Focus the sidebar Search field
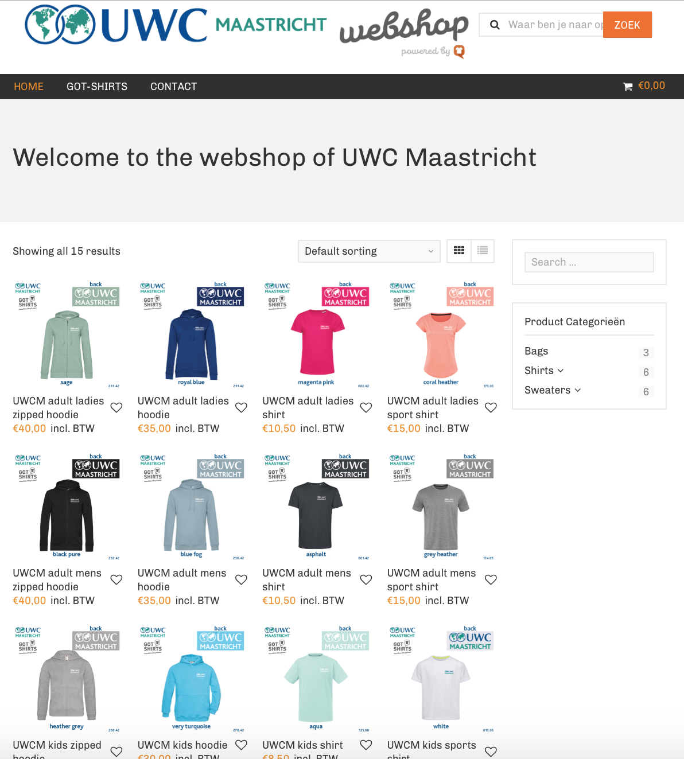The width and height of the screenshot is (684, 759). tap(589, 262)
